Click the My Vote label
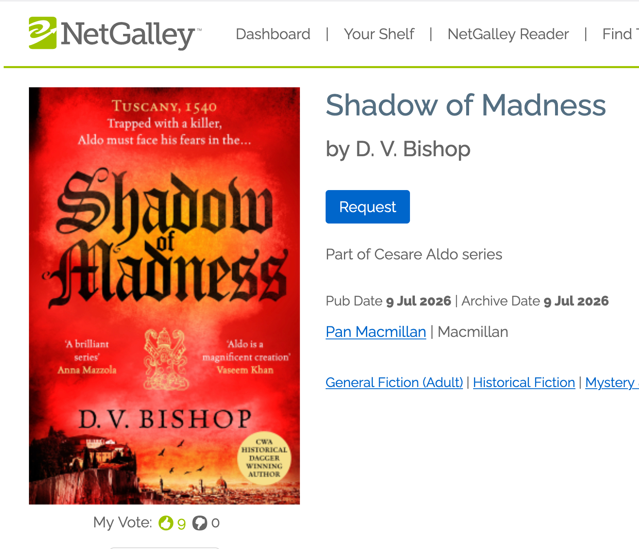 122,522
